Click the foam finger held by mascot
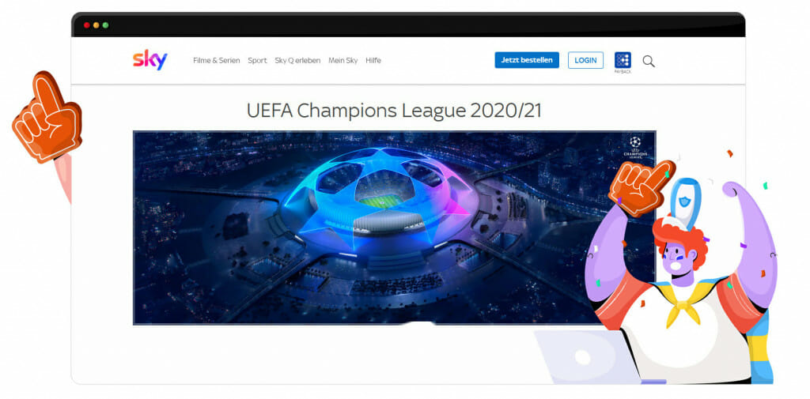This screenshot has height=399, width=810. click(x=642, y=186)
